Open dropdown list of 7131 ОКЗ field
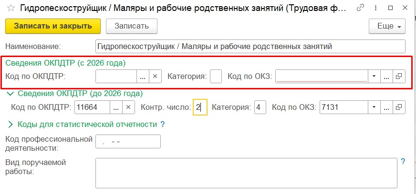The width and height of the screenshot is (416, 194). (374, 107)
